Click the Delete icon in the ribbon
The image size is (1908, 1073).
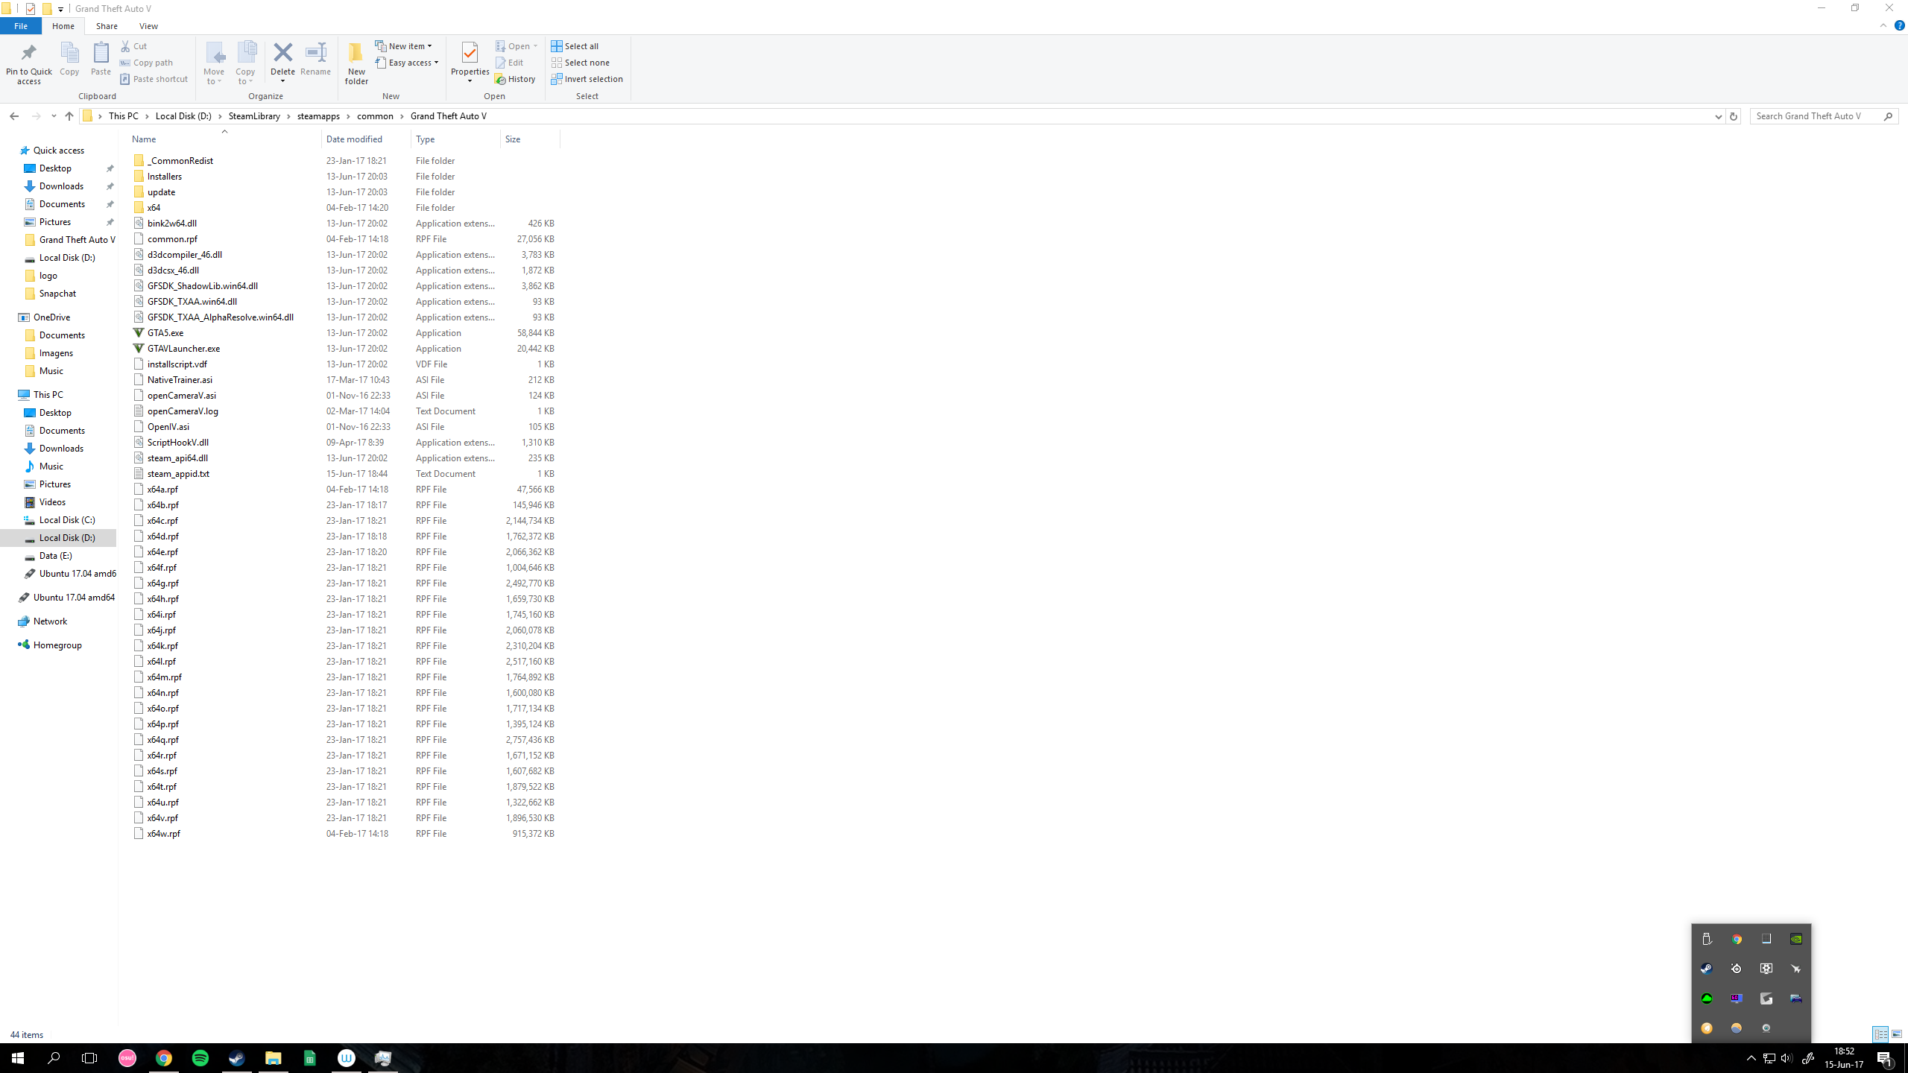pos(282,54)
